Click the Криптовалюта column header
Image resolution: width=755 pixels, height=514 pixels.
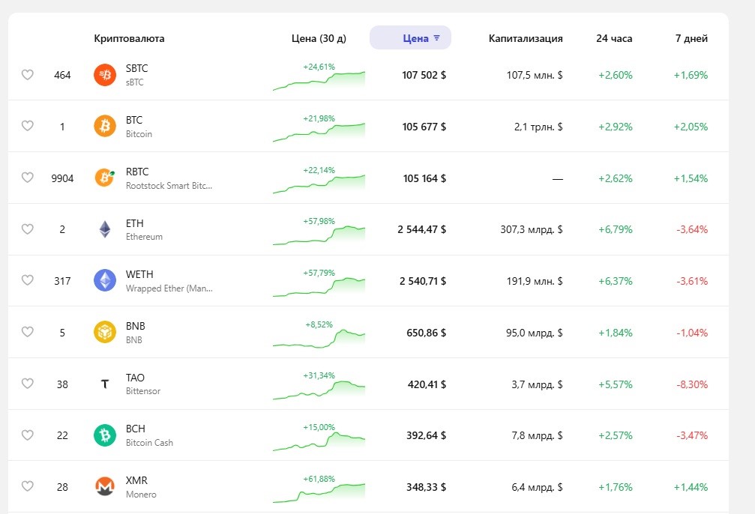[129, 38]
